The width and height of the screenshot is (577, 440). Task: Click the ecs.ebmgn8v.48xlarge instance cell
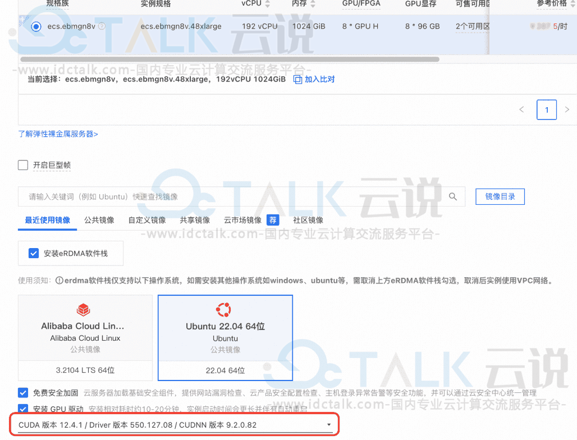pos(181,26)
